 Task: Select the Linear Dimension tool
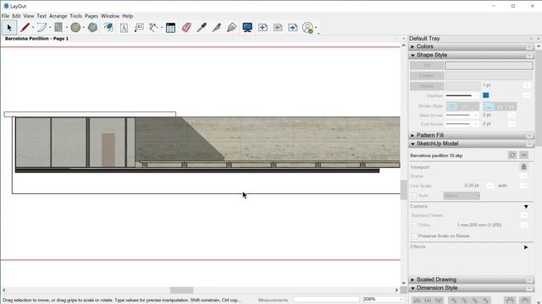click(x=153, y=28)
